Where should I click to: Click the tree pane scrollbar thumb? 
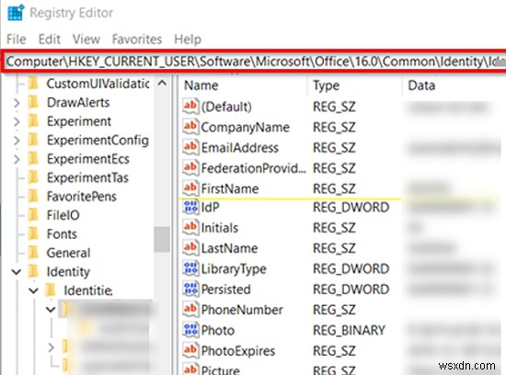coord(162,239)
